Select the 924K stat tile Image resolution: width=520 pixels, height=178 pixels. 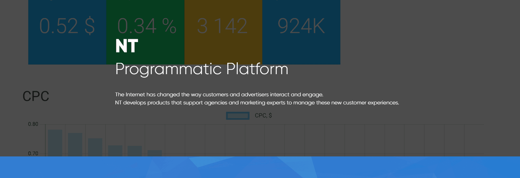pyautogui.click(x=301, y=32)
